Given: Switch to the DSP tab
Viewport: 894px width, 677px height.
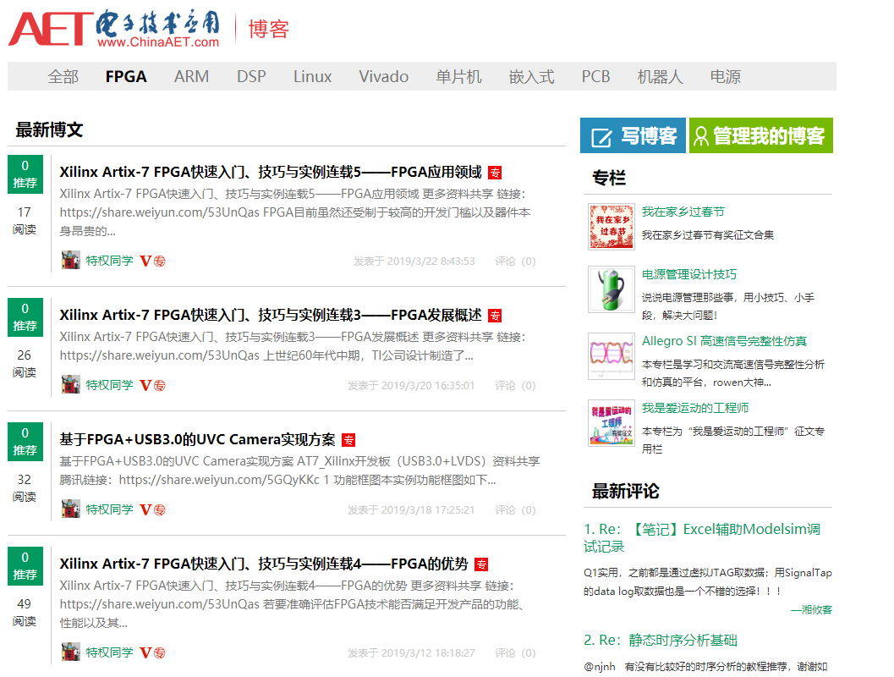Looking at the screenshot, I should click(251, 76).
